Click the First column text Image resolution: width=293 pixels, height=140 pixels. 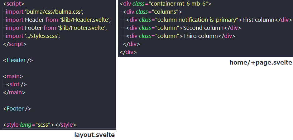[x=258, y=20]
